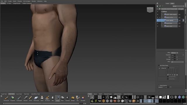
Task: Select the leaf-shaped stencil in second row
Action: click(x=96, y=101)
